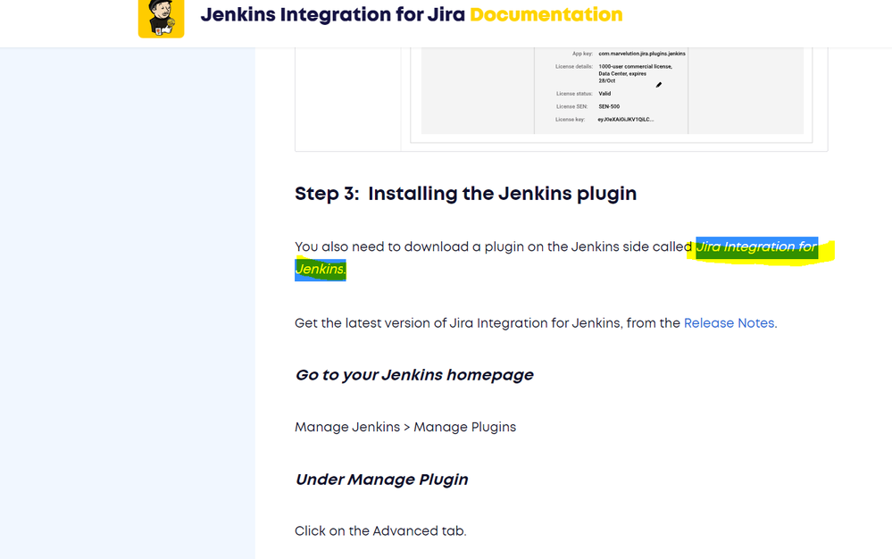Open the Release Notes link
Screen dimensions: 892x559
tap(729, 322)
